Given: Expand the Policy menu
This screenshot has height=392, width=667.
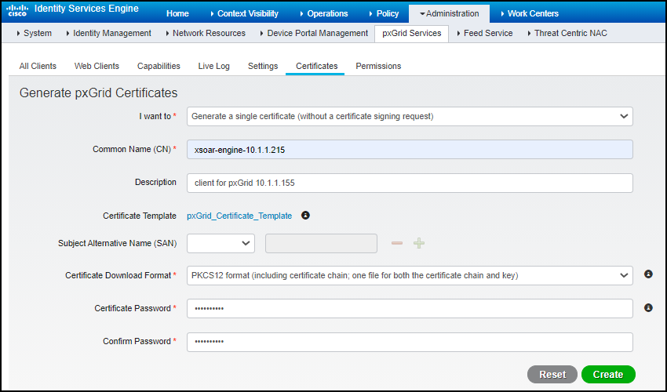Looking at the screenshot, I should pos(385,13).
